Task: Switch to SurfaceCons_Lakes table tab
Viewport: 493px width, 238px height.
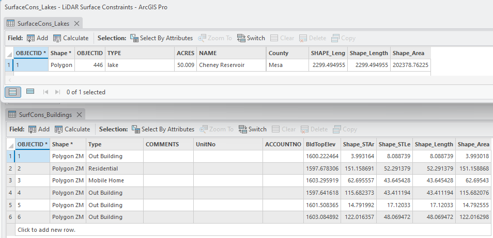Action: pos(43,24)
